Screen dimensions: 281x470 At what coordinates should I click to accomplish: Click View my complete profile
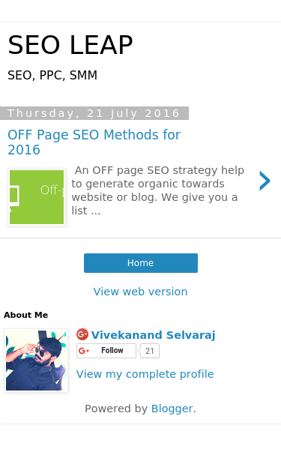pyautogui.click(x=145, y=374)
